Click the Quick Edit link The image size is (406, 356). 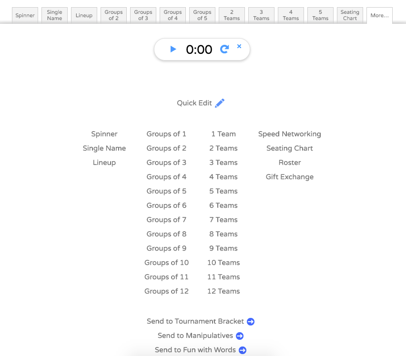pyautogui.click(x=194, y=103)
